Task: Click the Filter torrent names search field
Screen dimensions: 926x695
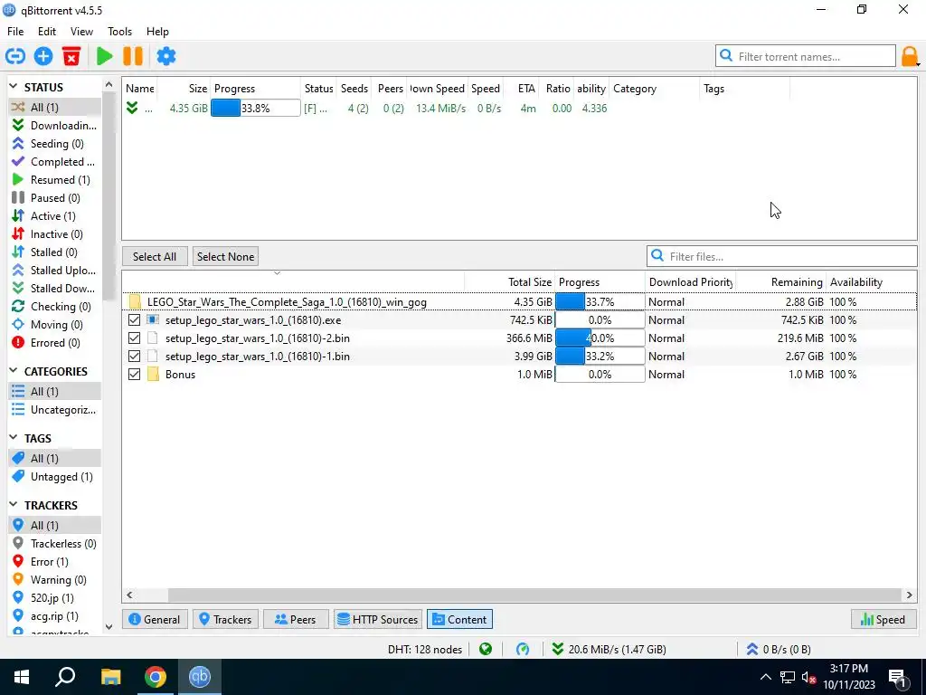Action: [806, 57]
